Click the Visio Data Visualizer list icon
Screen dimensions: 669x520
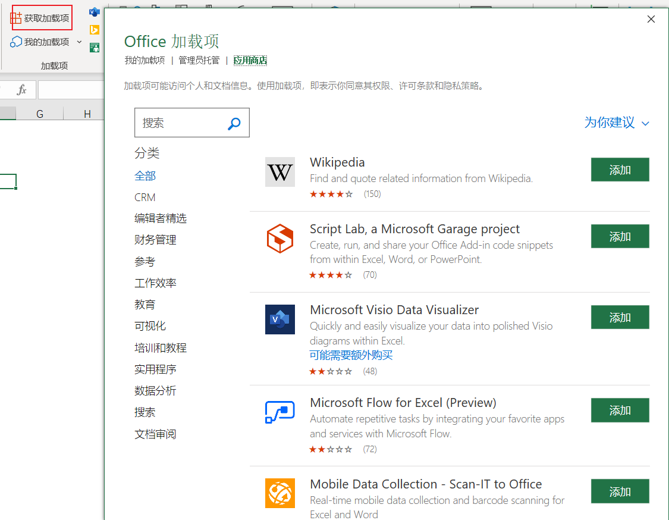click(x=280, y=319)
